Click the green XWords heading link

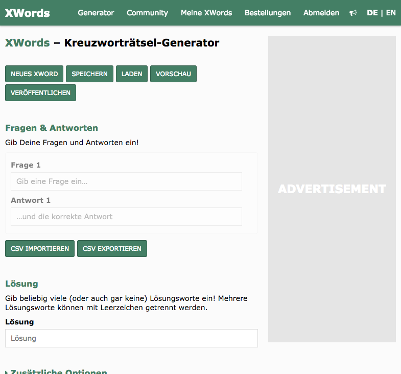click(28, 43)
